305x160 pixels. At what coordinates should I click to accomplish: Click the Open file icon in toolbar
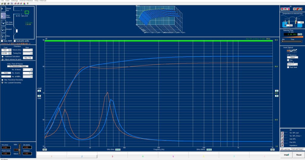click(x=2, y=4)
